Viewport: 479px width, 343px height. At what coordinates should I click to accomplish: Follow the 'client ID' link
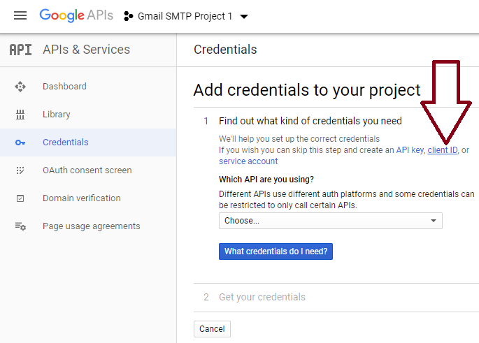click(x=443, y=150)
